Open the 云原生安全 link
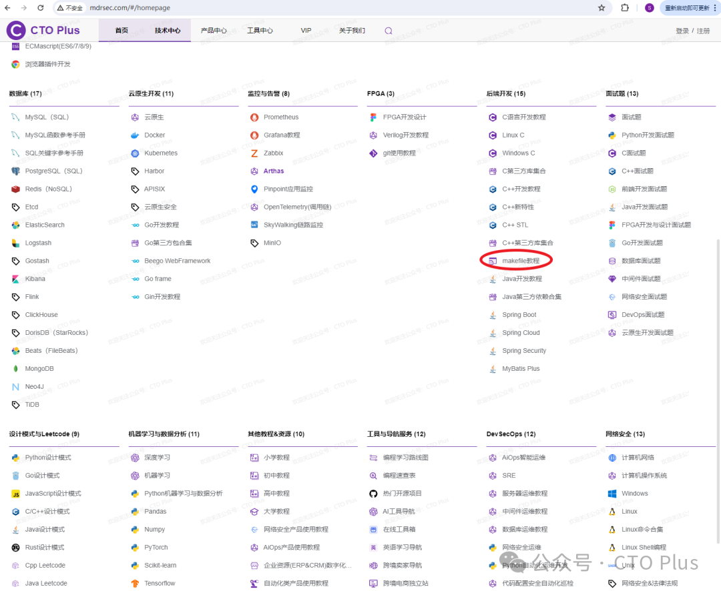Image resolution: width=721 pixels, height=591 pixels. (160, 207)
